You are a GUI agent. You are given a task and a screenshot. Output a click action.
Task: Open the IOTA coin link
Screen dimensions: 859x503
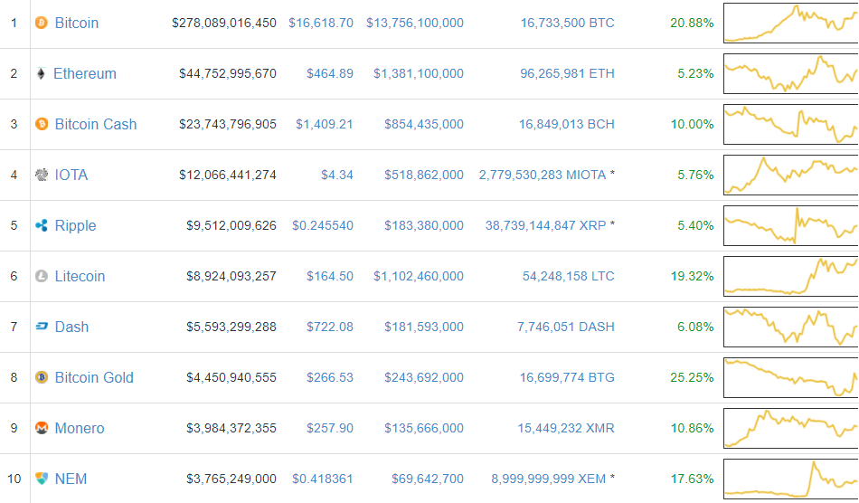point(71,175)
